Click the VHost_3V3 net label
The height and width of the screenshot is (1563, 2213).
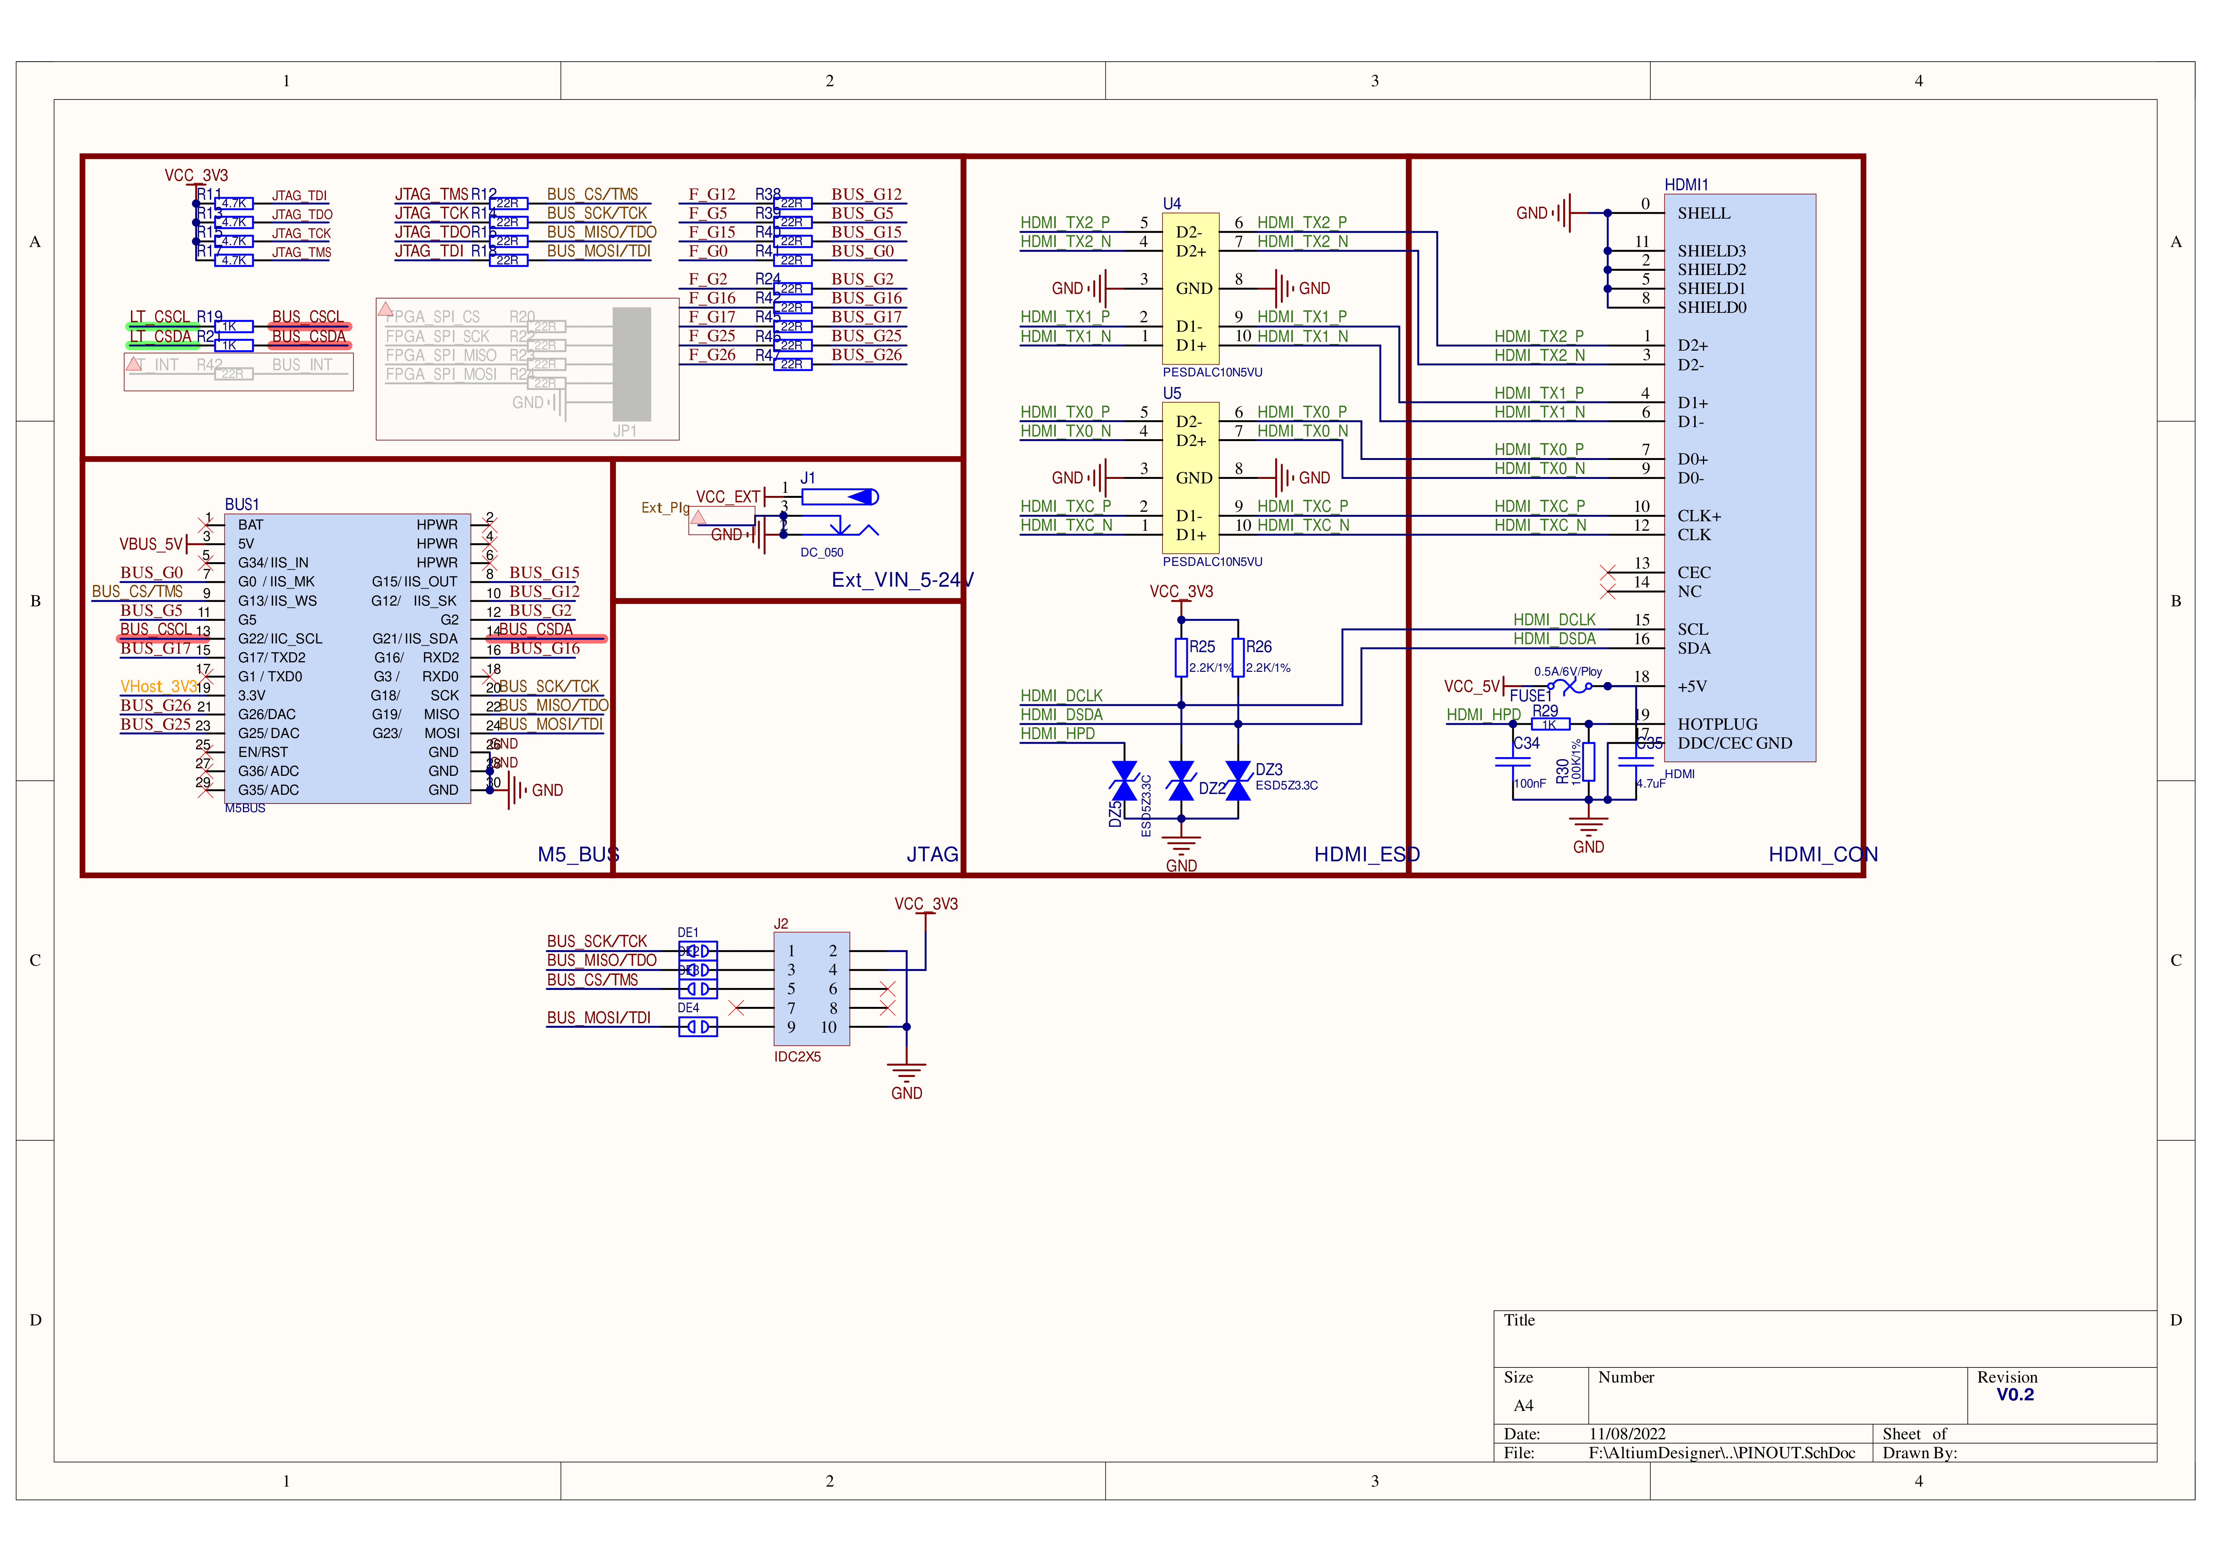pos(158,687)
